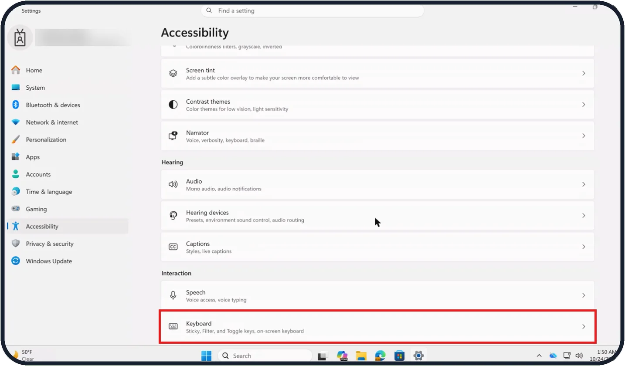Image resolution: width=625 pixels, height=366 pixels.
Task: Select Network & internet in sidebar
Action: (x=68, y=122)
